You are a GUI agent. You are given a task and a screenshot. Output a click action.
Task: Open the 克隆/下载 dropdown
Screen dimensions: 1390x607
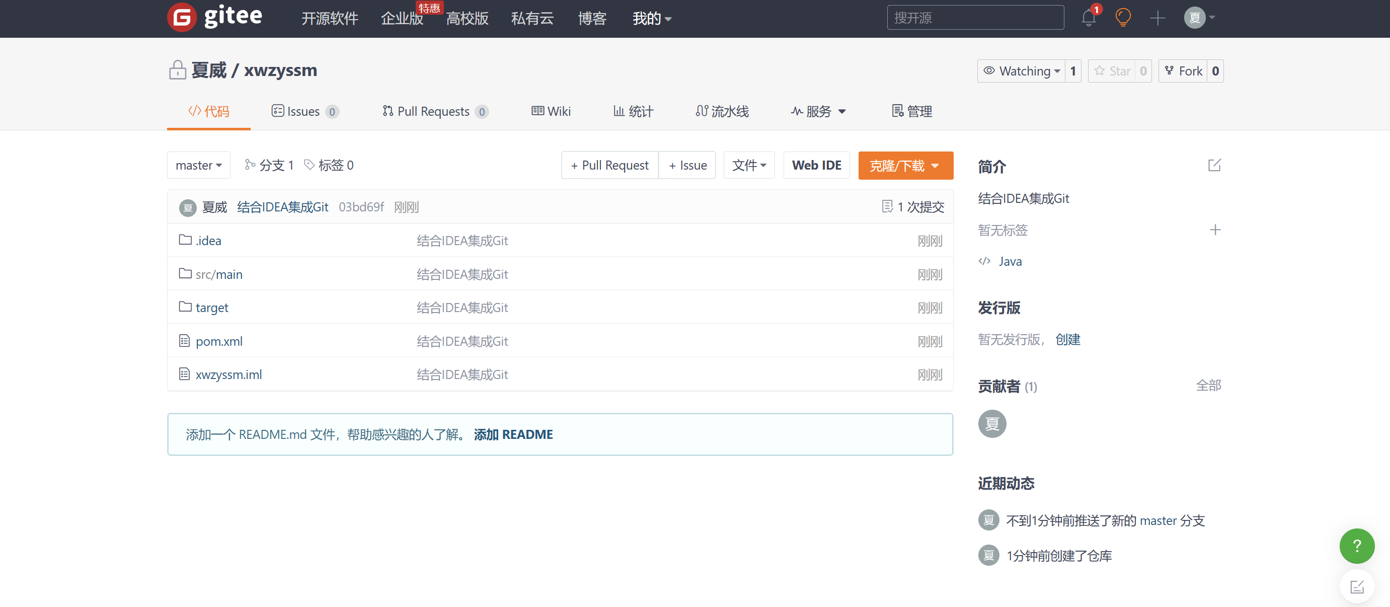(x=905, y=166)
